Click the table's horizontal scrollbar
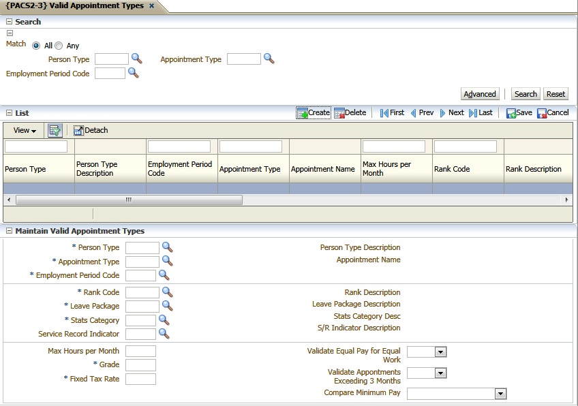Screen dimensions: 578x406 click(x=129, y=200)
